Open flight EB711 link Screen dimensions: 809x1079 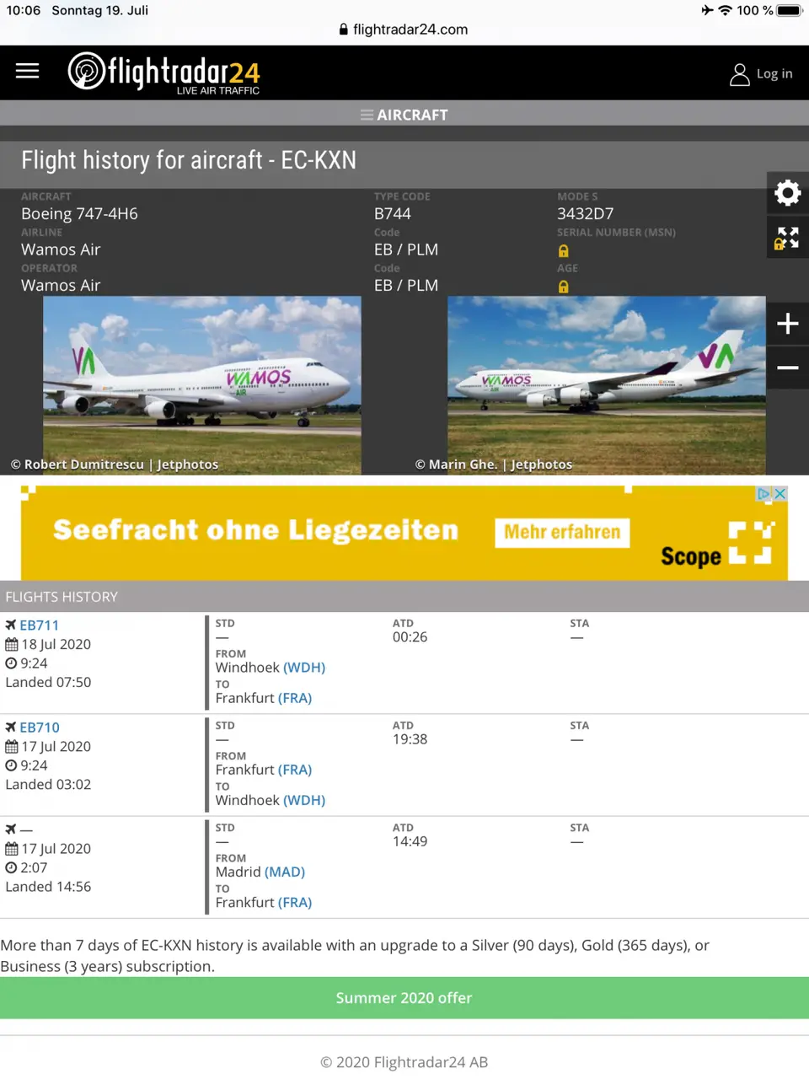[x=39, y=625]
